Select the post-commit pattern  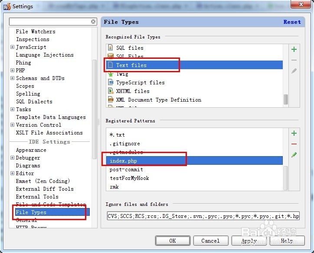pyautogui.click(x=194, y=170)
